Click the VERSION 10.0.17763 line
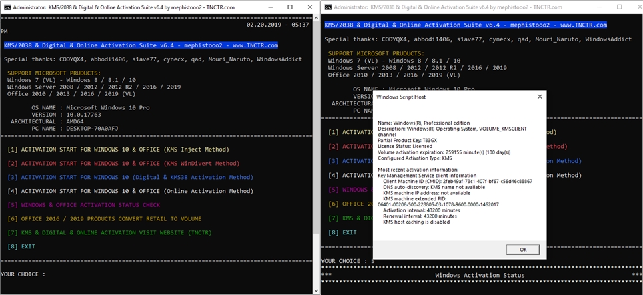 point(67,115)
